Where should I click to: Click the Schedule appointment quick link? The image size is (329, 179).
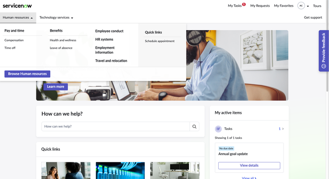pyautogui.click(x=160, y=41)
